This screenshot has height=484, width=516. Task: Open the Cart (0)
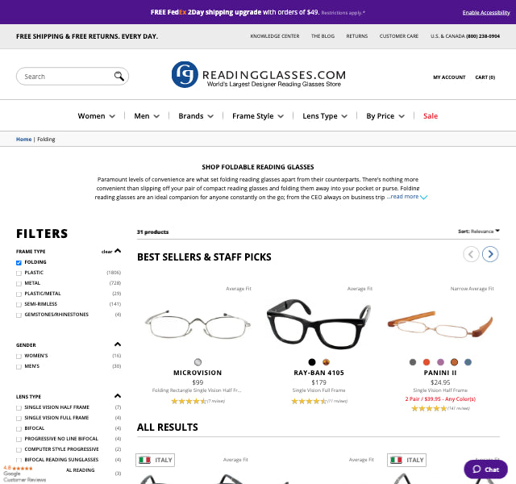click(x=485, y=77)
